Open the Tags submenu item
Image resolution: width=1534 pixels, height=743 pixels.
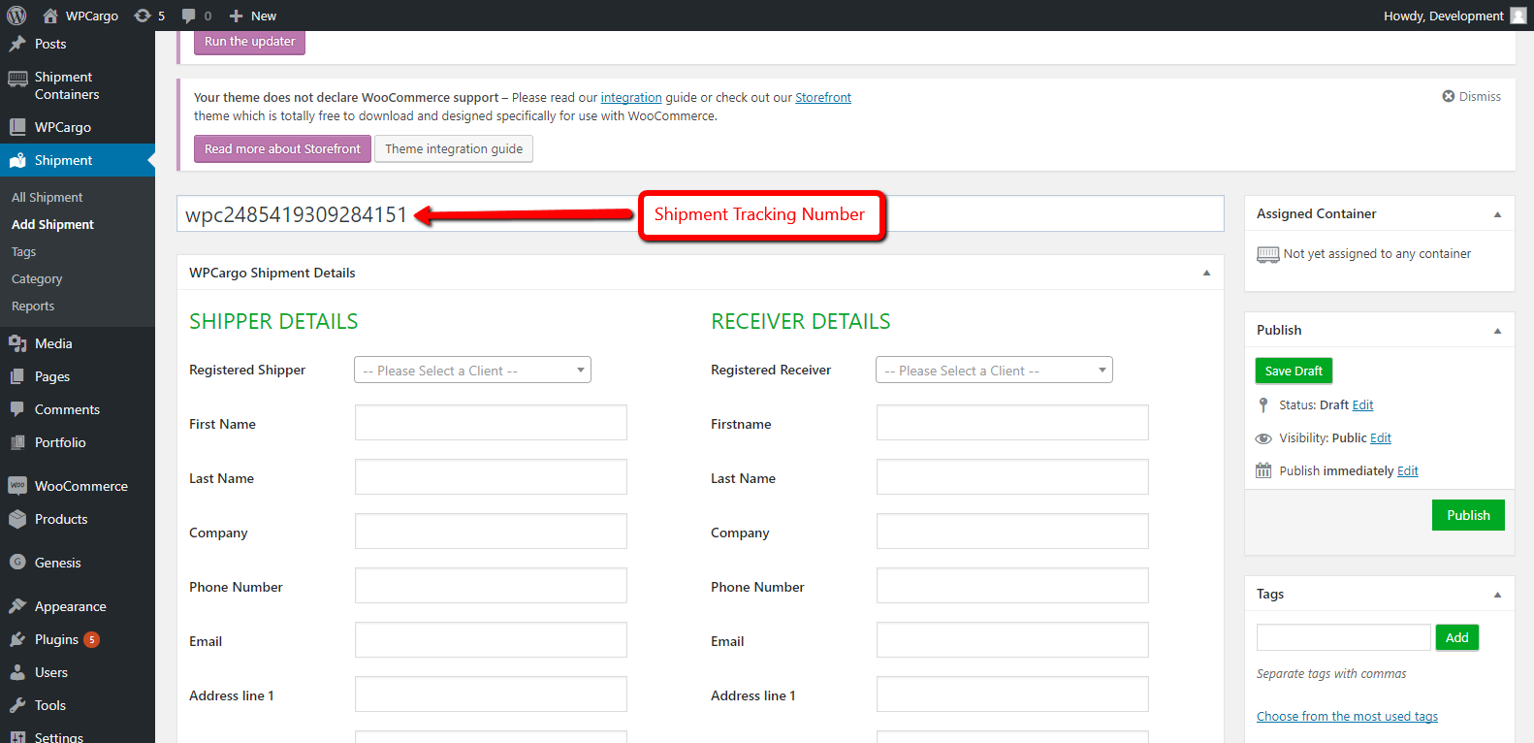(x=23, y=251)
